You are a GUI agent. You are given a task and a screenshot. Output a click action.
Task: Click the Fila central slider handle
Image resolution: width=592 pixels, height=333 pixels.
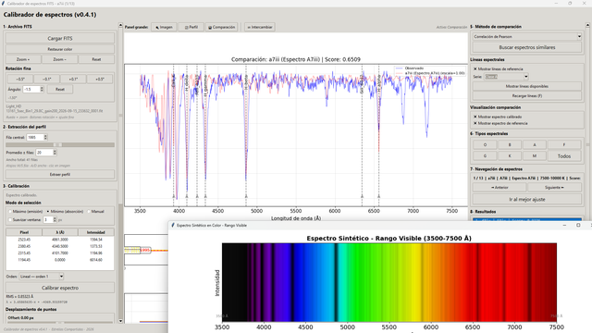coord(57,145)
